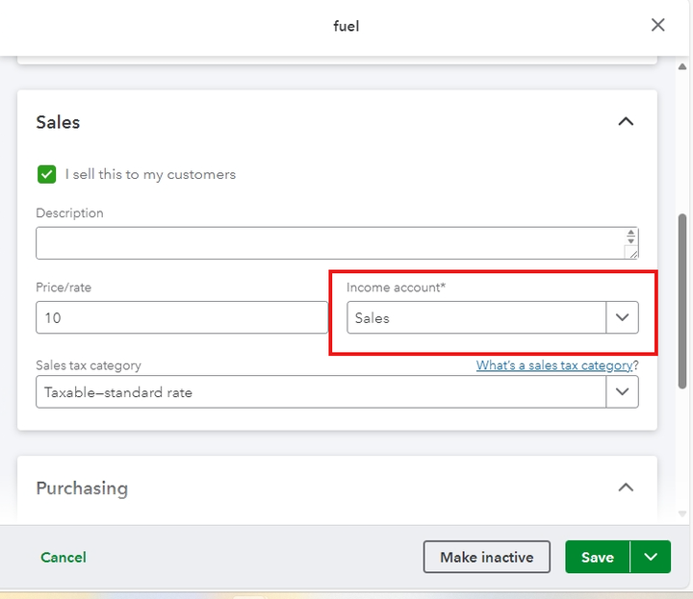
Task: Click the Taxable–standard rate field
Action: pyautogui.click(x=321, y=391)
